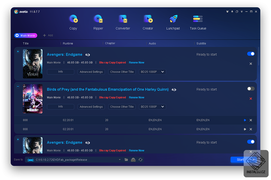
Task: Browse output folder with the folder icon
Action: click(126, 160)
